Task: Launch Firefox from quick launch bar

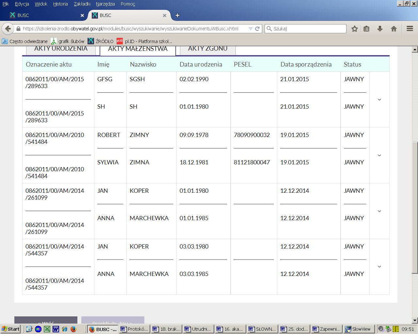Action: 73,329
